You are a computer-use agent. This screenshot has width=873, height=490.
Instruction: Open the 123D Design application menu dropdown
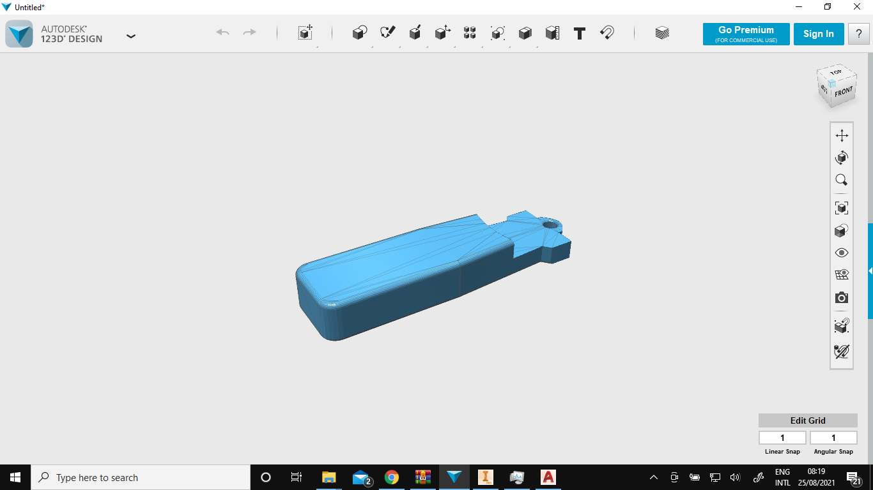131,36
